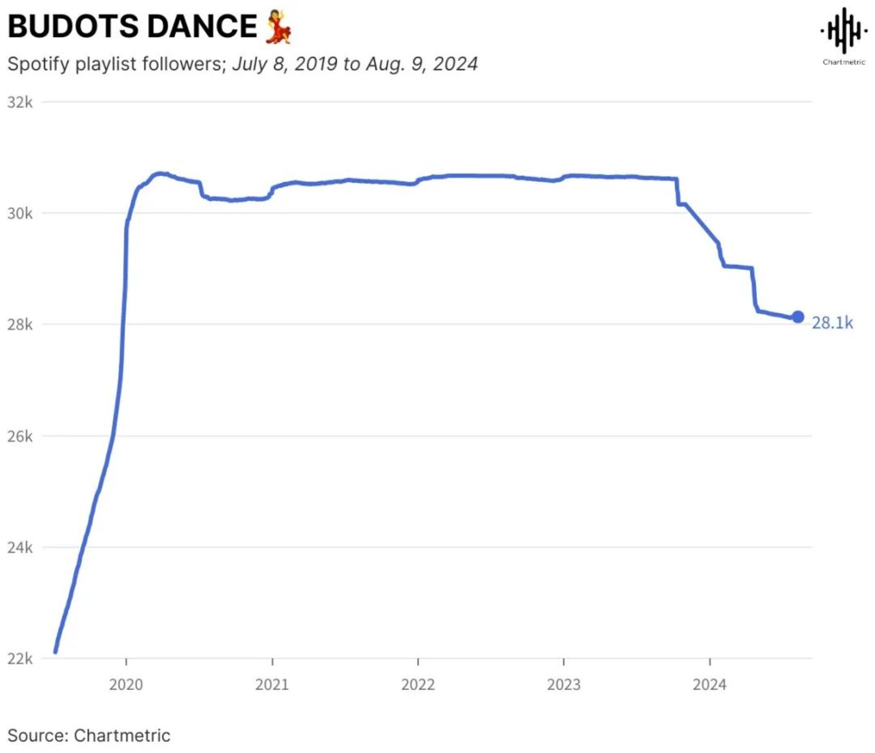
Task: Click the 2024 x-axis label
Action: 709,684
